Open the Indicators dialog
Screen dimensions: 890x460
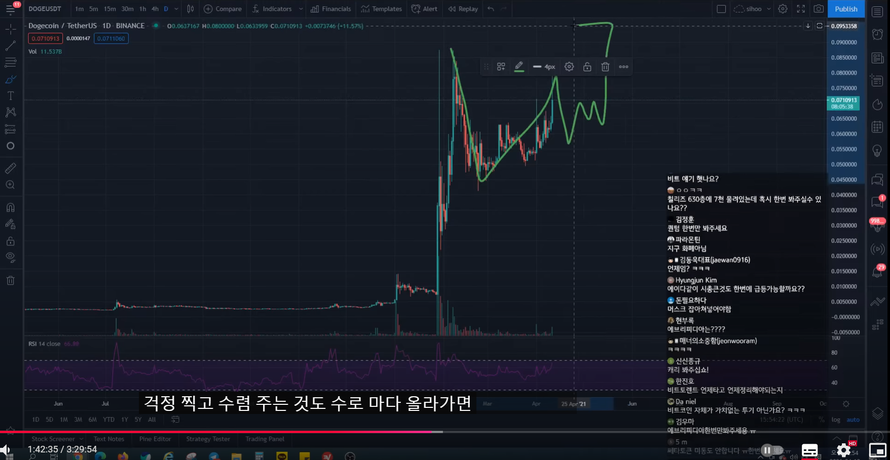(272, 9)
